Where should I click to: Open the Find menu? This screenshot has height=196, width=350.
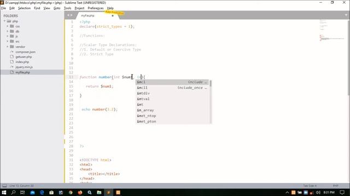click(37, 8)
